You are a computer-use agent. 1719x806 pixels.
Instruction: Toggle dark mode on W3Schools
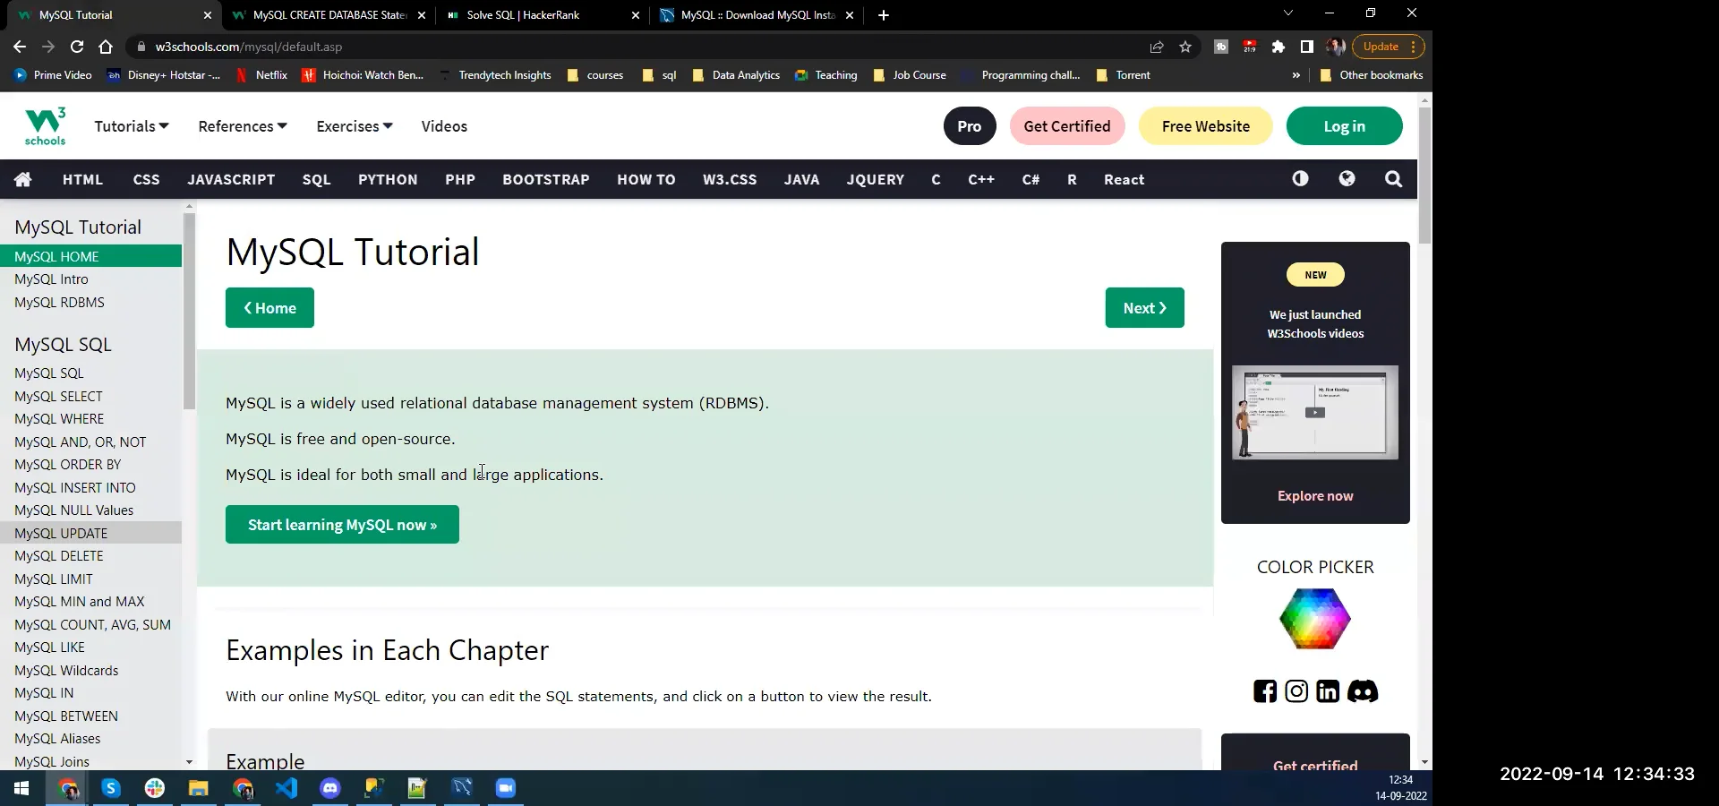[x=1300, y=179]
